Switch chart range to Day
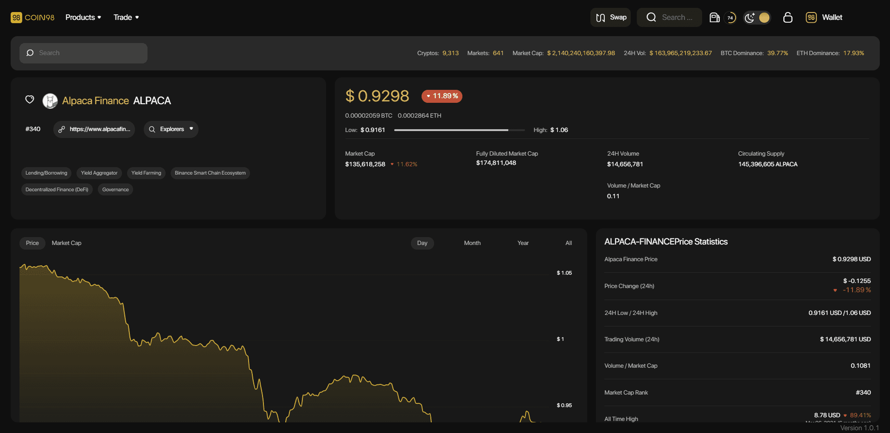 click(x=422, y=243)
